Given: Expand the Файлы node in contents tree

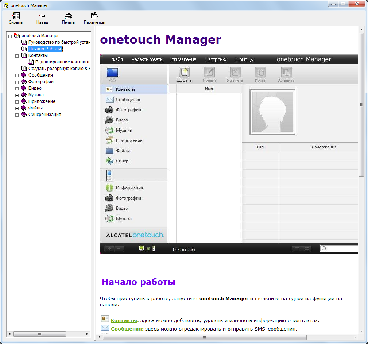Looking at the screenshot, I should 17,108.
